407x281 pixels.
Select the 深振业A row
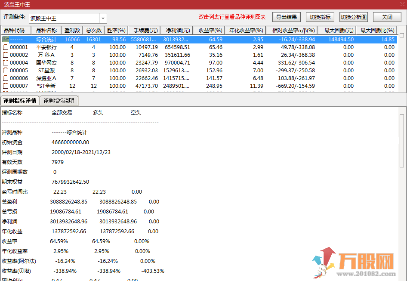[x=199, y=78]
